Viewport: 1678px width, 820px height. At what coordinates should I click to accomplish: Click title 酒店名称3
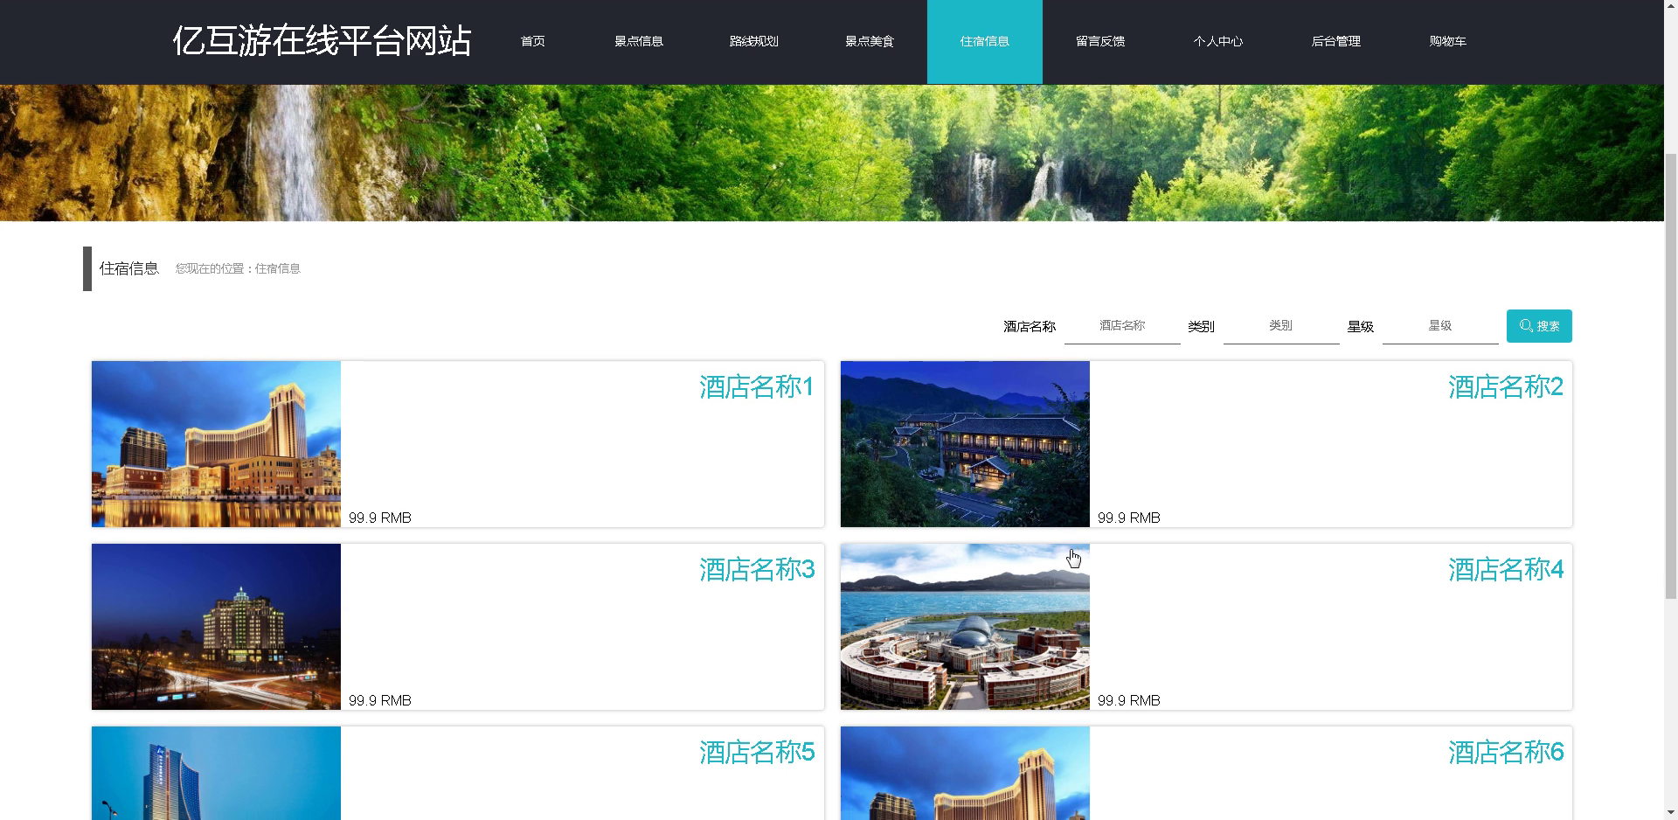click(x=757, y=569)
